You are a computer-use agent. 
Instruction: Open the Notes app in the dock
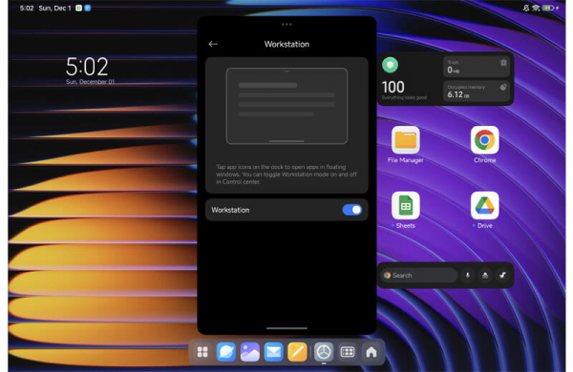click(x=297, y=352)
